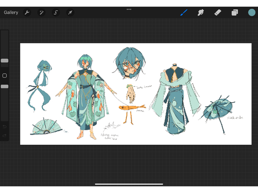Select the Smudge finger tool
The width and height of the screenshot is (258, 193).
point(200,12)
